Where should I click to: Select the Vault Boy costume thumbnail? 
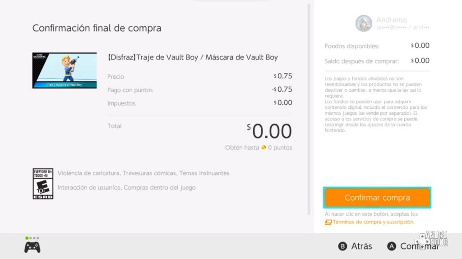(65, 70)
